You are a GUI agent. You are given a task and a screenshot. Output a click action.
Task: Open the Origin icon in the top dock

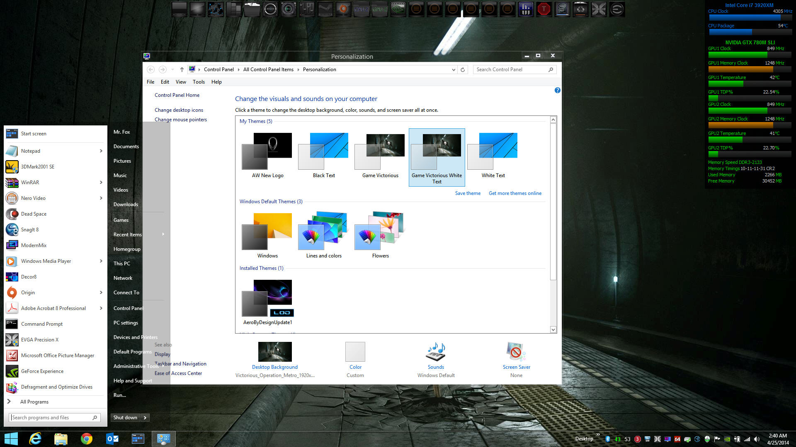343,9
